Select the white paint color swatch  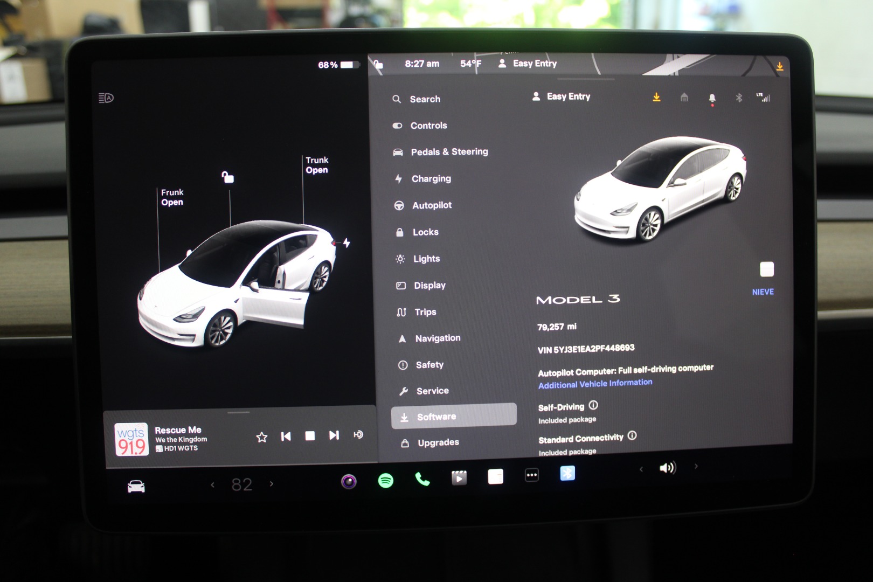tap(766, 269)
